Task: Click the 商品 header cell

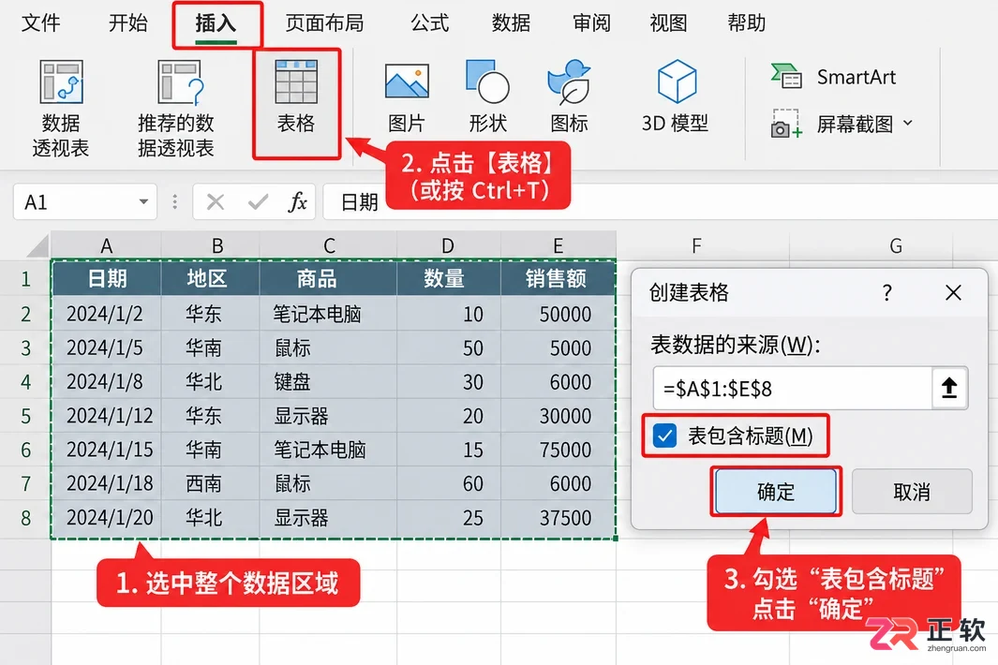Action: (x=328, y=279)
